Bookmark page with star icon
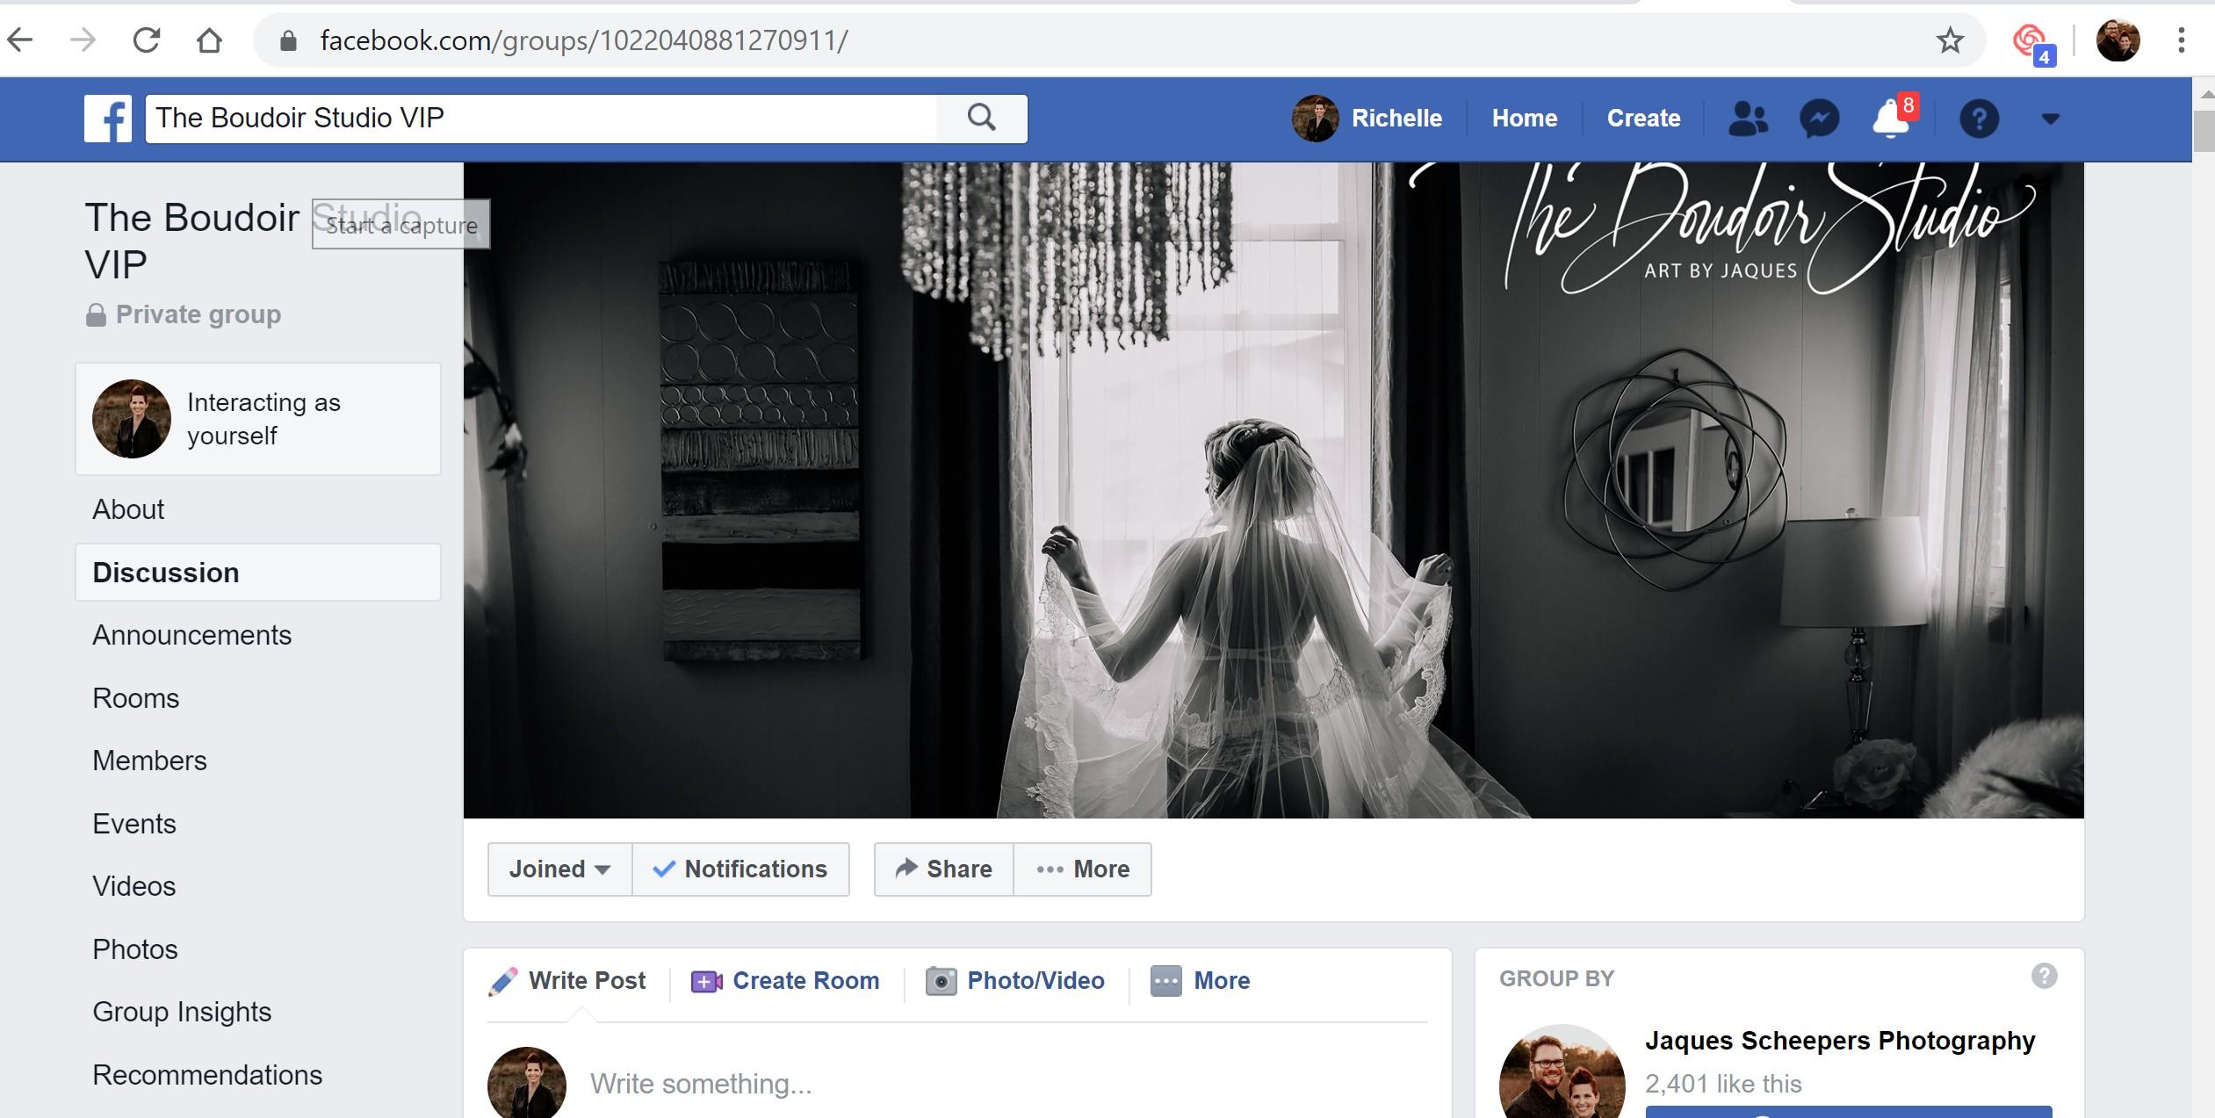The height and width of the screenshot is (1118, 2215). (1950, 40)
